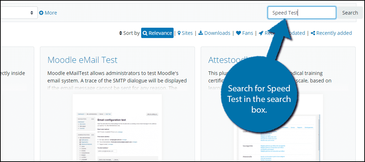This screenshot has width=365, height=162.
Task: Sort plugins by Fans
Action: (x=245, y=33)
